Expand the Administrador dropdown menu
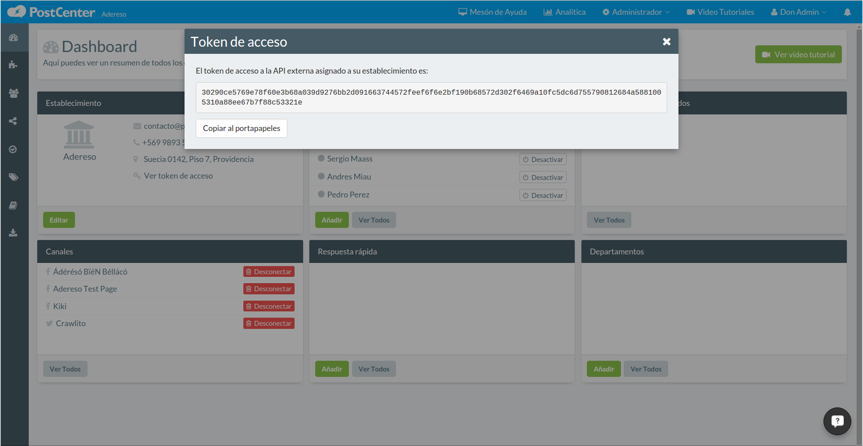 [636, 12]
